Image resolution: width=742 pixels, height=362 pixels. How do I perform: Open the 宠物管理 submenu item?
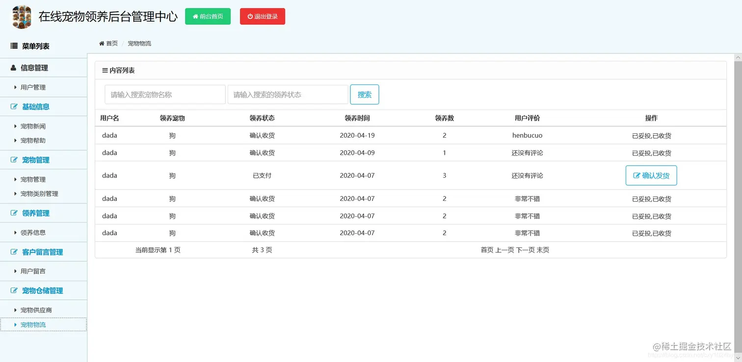pos(33,180)
